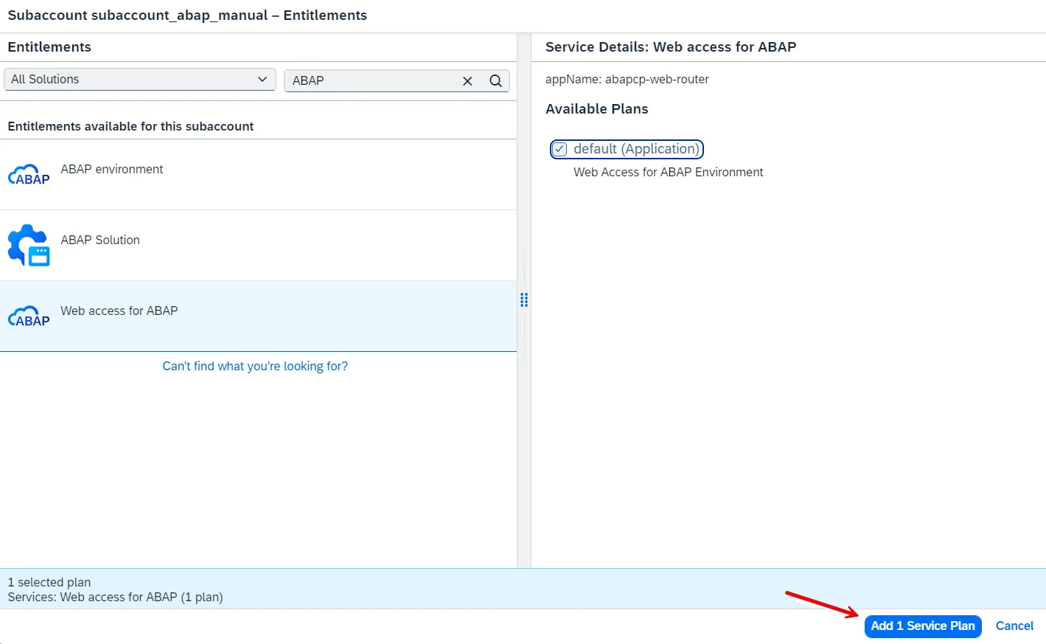
Task: Click Service Details: Web access for ABAP title
Action: pos(671,46)
